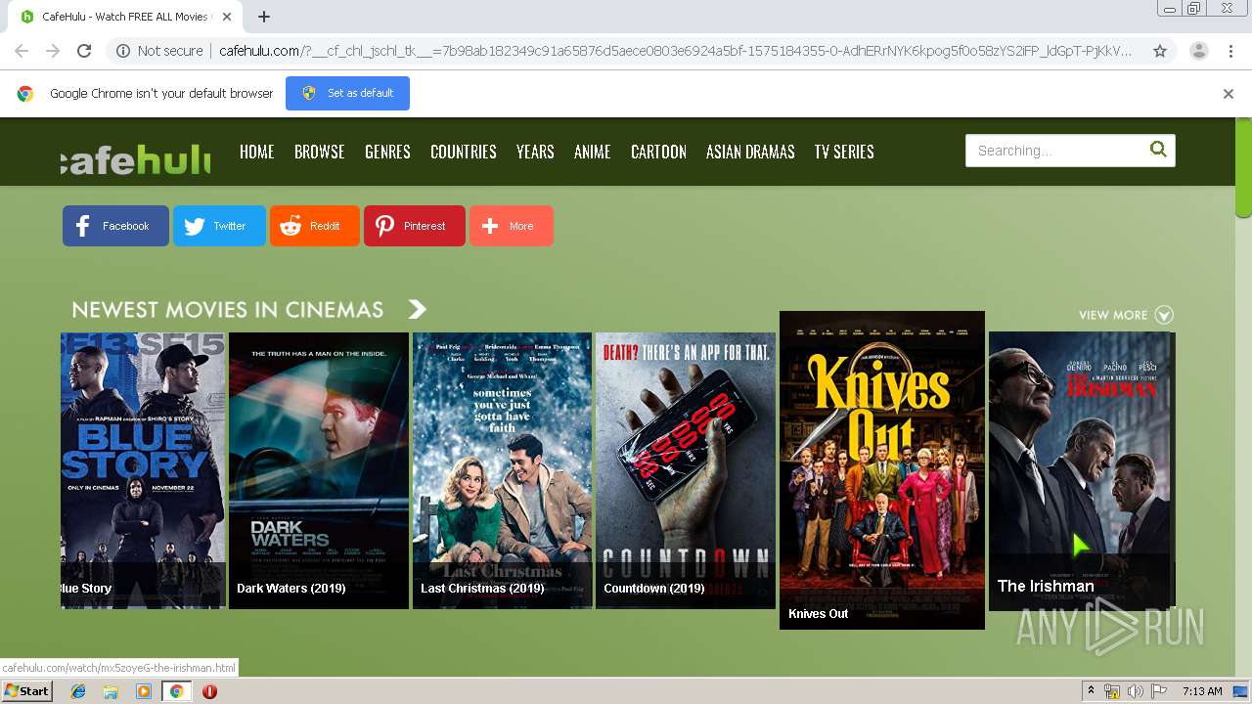Screen dimensions: 1252x704
Task: Close the CafeHulu tab
Action: 227,17
